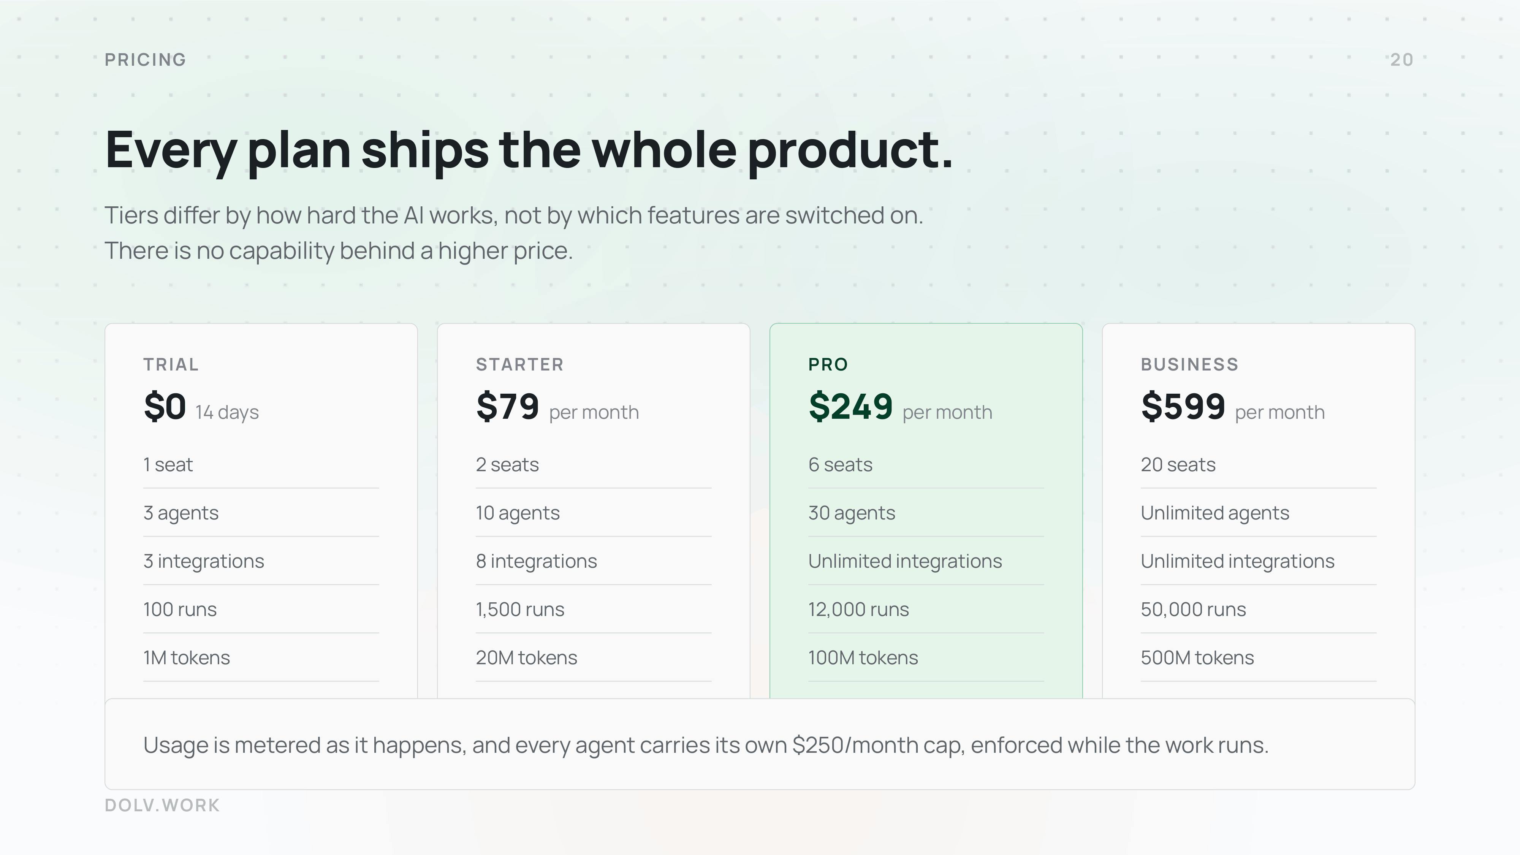
Task: Click the usage metering note banner
Action: tap(760, 745)
